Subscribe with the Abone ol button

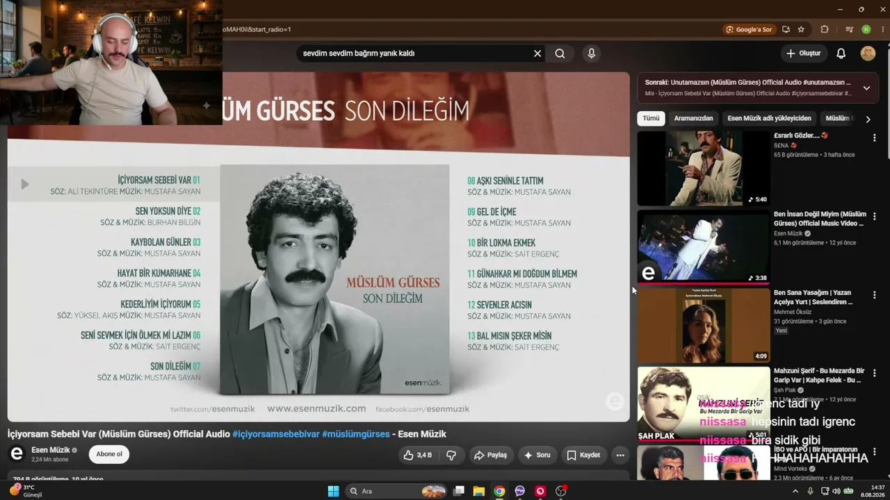[109, 454]
